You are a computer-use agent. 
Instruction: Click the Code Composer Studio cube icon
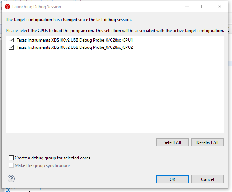(7, 7)
